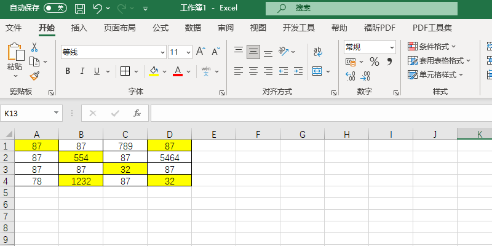Click the Top Align icon

(x=239, y=52)
